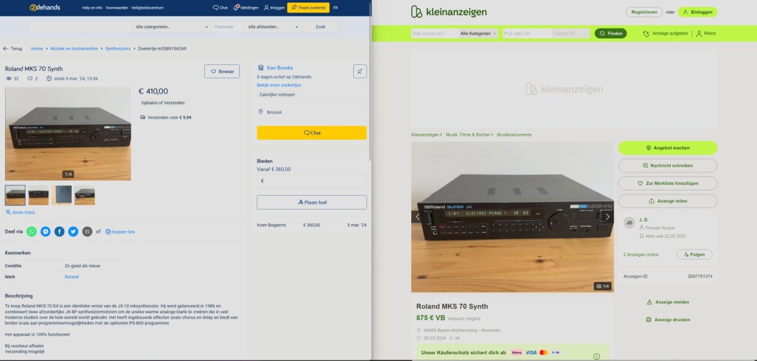This screenshot has height=361, width=757.
Task: Share listing via WhatsApp icon
Action: [x=32, y=232]
